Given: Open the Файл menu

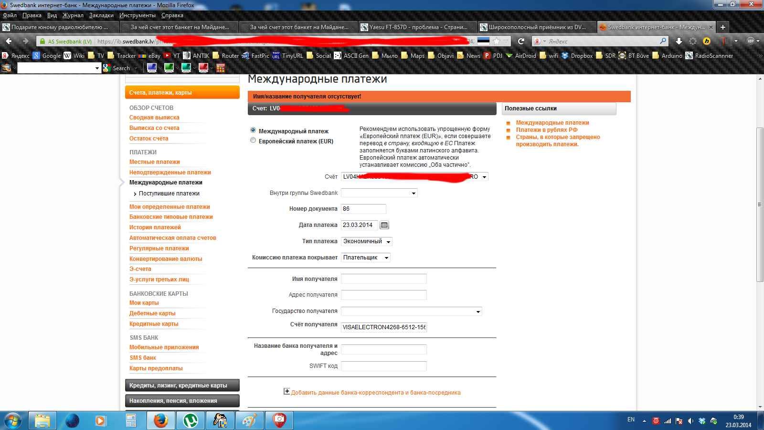Looking at the screenshot, I should pyautogui.click(x=10, y=15).
